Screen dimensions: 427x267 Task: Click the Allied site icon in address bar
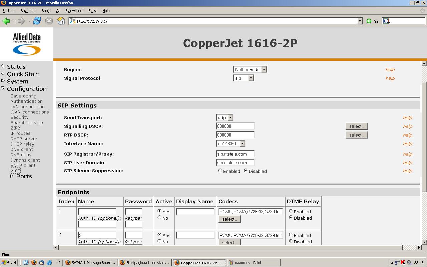click(x=72, y=21)
